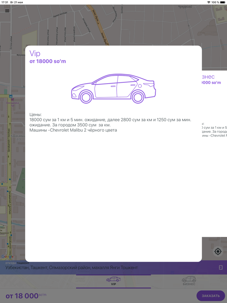227x303 pixels.
Task: Tap the locate-me crosshair button
Action: click(218, 251)
